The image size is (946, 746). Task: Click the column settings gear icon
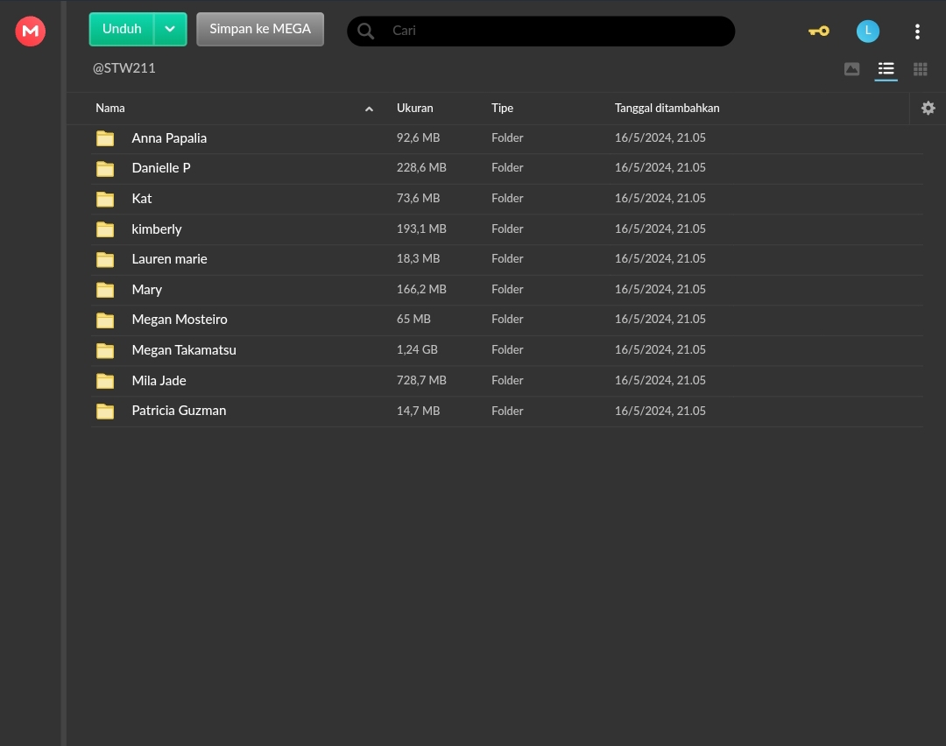click(x=928, y=109)
